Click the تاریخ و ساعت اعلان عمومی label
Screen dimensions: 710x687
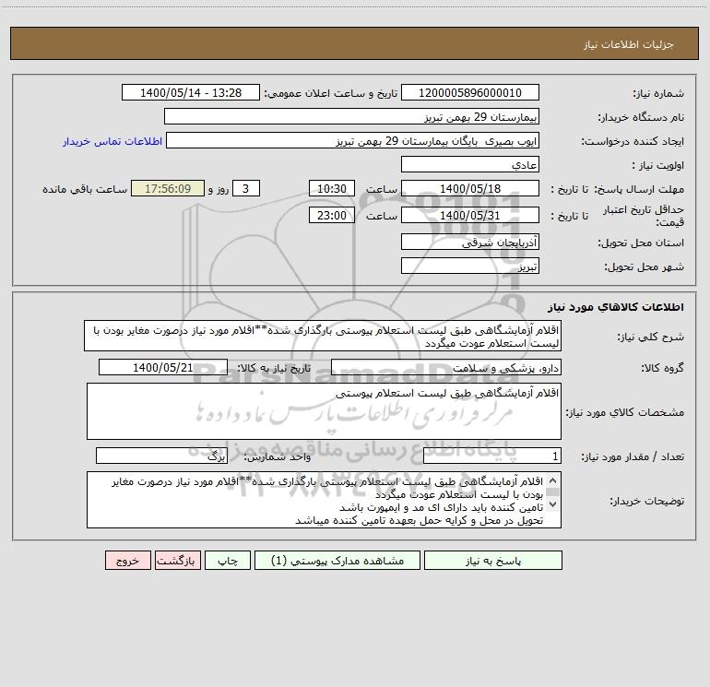click(331, 93)
